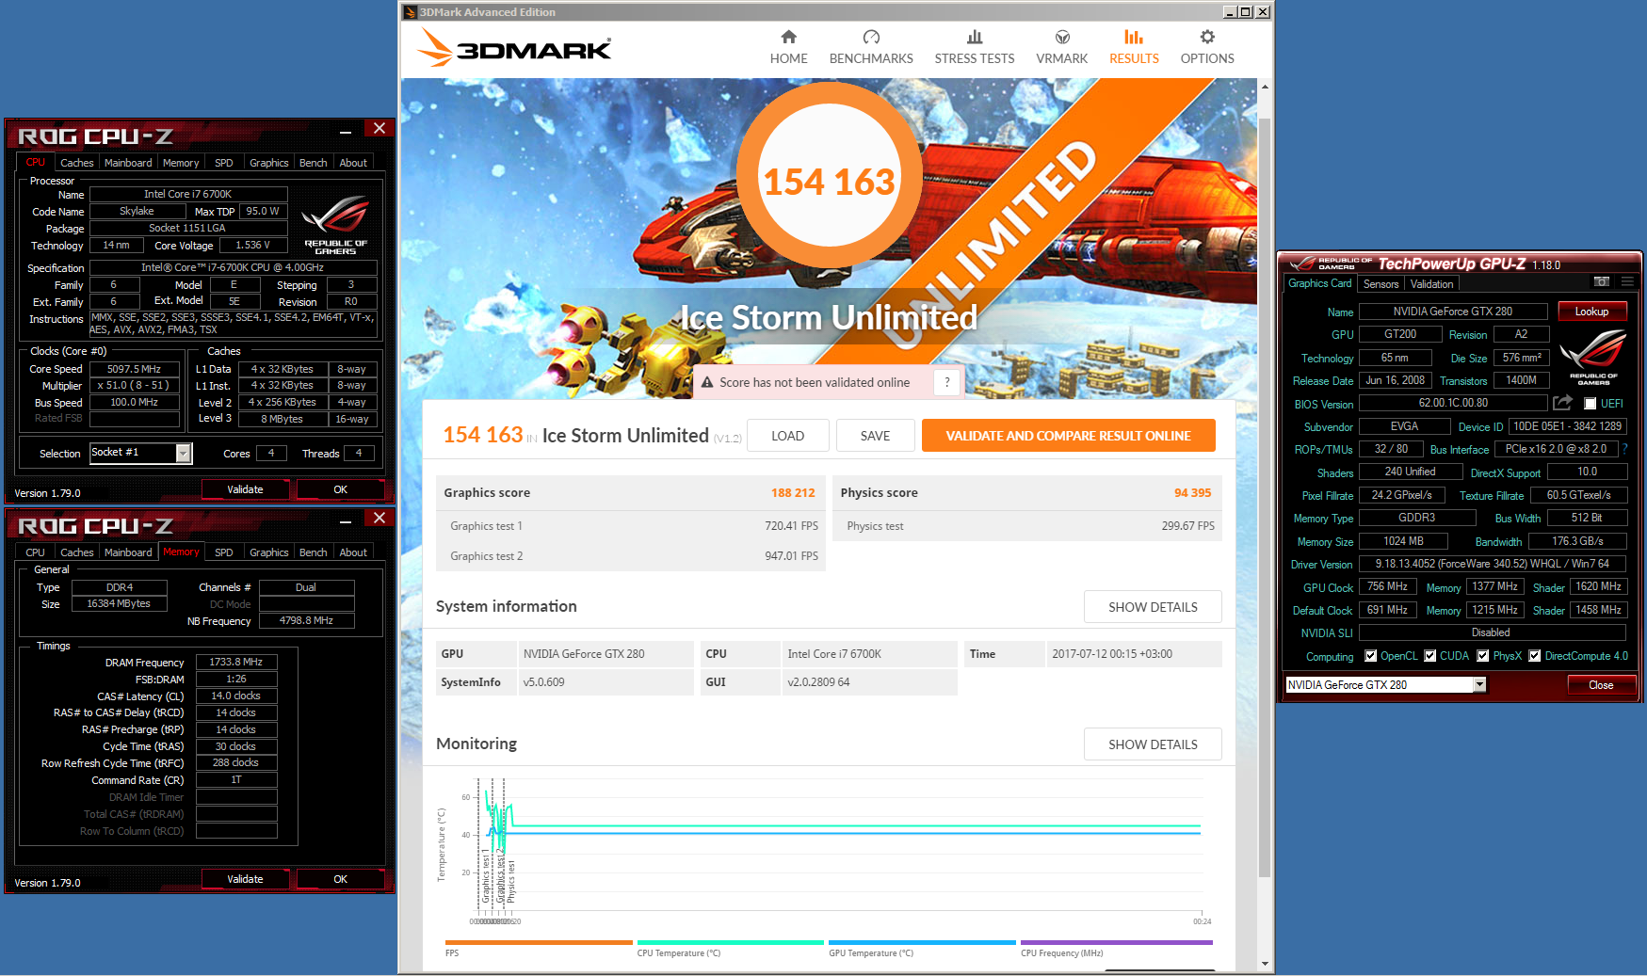Switch to Sensors tab in GPU-Z

1381,284
